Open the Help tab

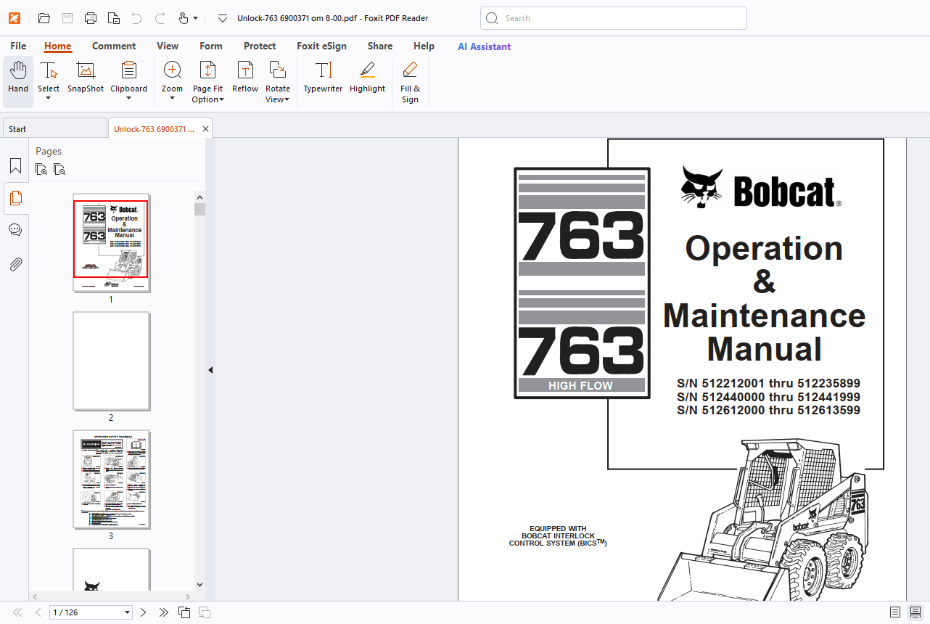[x=424, y=46]
